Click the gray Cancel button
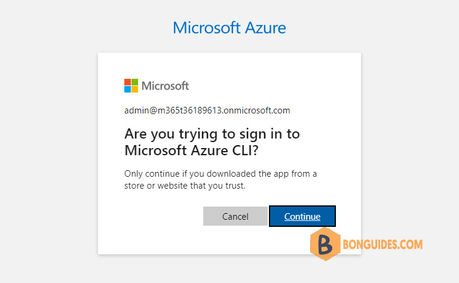The height and width of the screenshot is (283, 459). 235,216
